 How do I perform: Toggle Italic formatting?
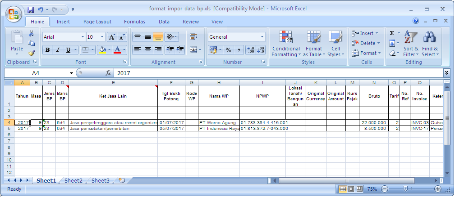[x=57, y=50]
